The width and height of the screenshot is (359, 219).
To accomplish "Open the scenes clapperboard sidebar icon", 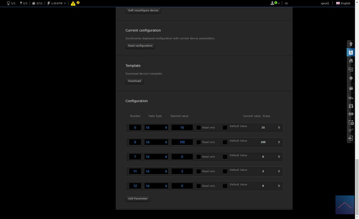I will coord(351,88).
